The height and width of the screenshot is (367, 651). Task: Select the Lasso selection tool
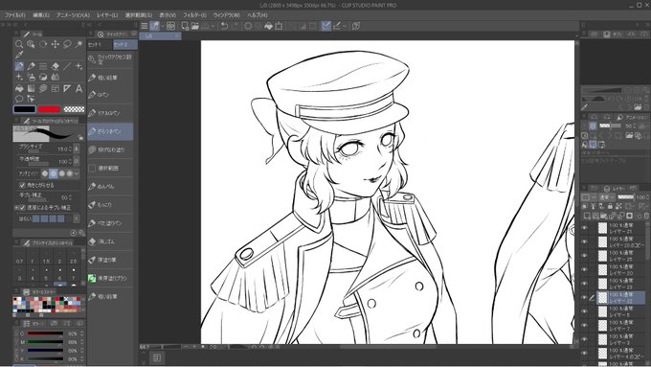coord(67,44)
